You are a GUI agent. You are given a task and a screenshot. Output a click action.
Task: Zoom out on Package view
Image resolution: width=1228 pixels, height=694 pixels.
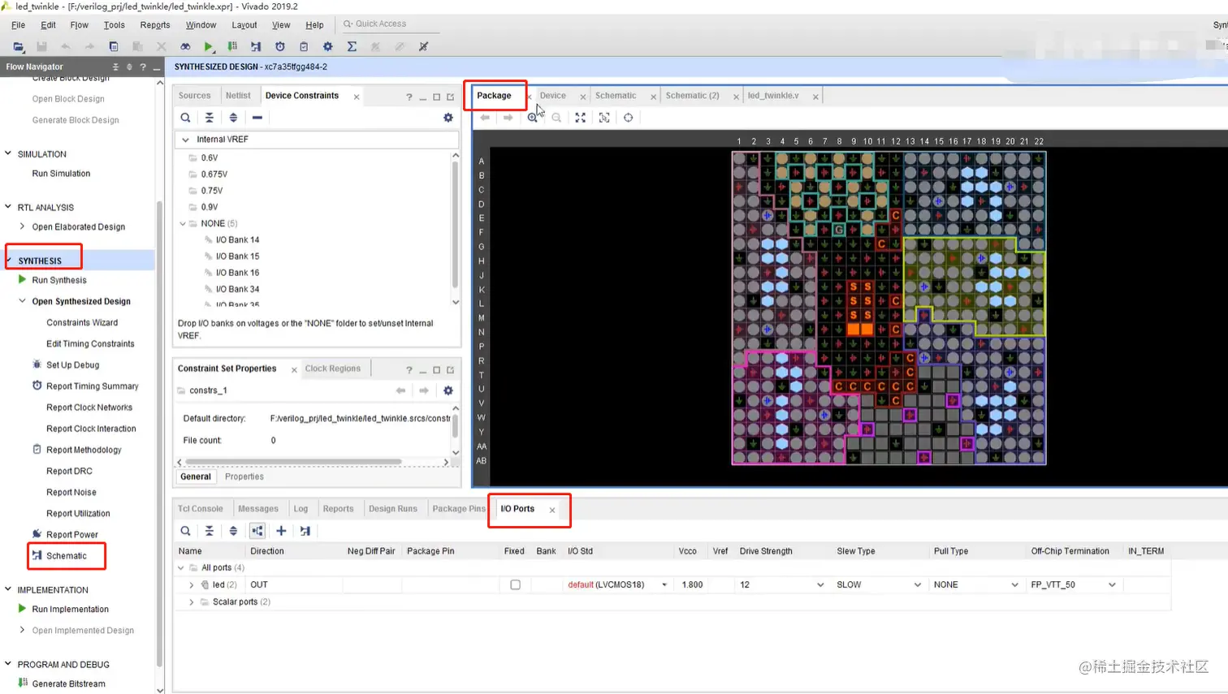(556, 118)
